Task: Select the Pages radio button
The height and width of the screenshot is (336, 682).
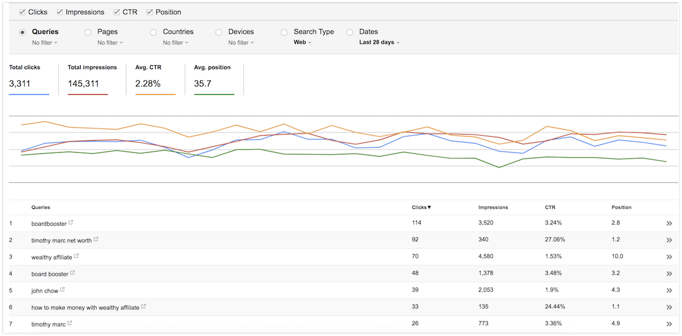Action: coord(88,32)
